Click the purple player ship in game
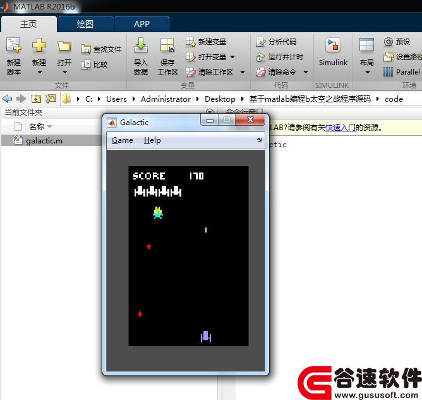Image resolution: width=422 pixels, height=400 pixels. 206,336
